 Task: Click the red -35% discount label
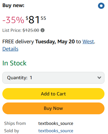(13, 20)
